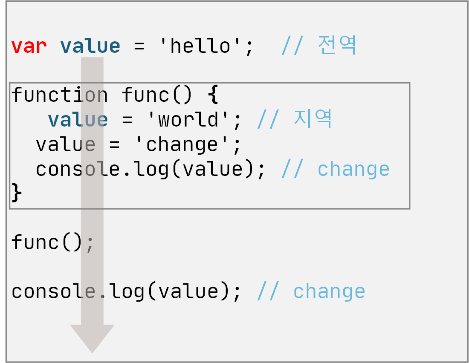Click the bold value on the 'world' line
Image resolution: width=469 pixels, height=363 pixels.
[x=78, y=120]
